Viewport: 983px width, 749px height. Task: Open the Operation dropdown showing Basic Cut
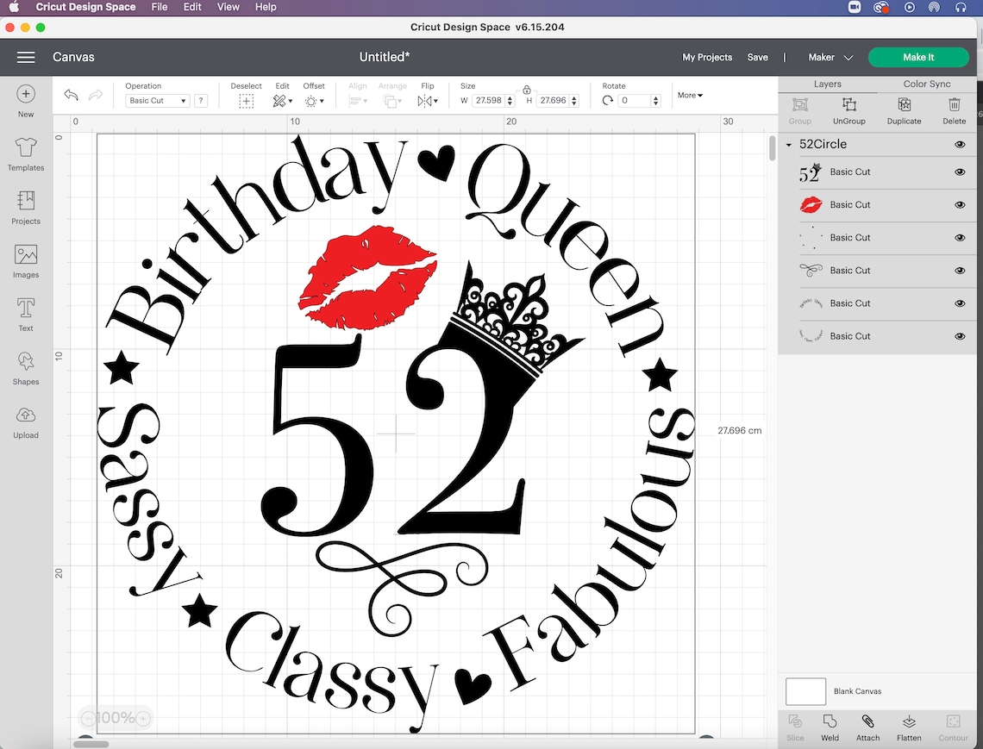[156, 100]
